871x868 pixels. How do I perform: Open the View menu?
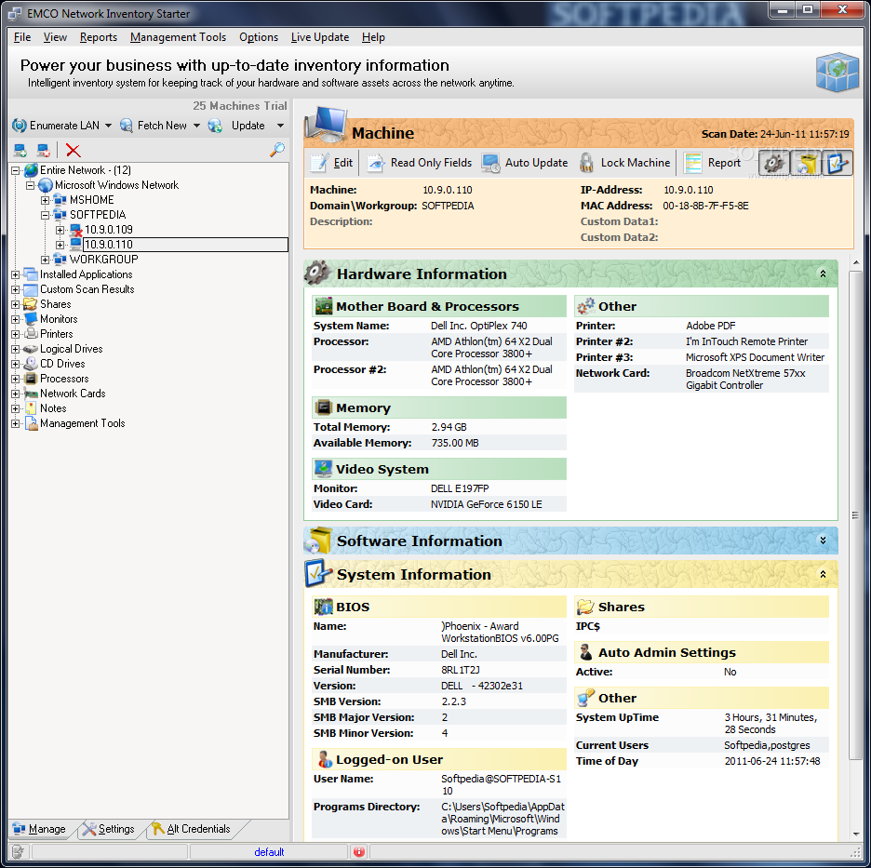pyautogui.click(x=55, y=37)
